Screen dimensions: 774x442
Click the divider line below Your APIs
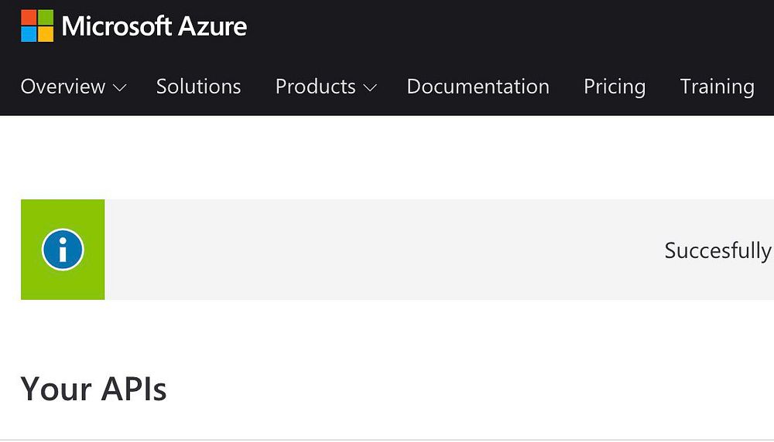tap(387, 440)
